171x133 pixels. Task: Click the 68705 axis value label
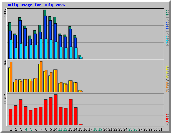coord(5,98)
